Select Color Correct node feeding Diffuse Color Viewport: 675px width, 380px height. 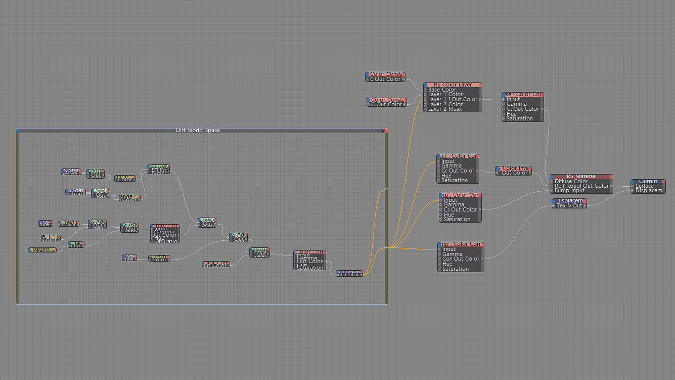point(523,106)
